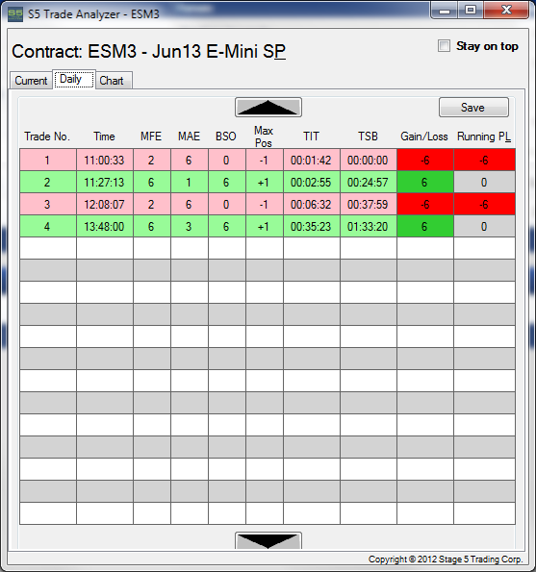Close the S5 Trade Analyzer window
The image size is (536, 572).
pyautogui.click(x=506, y=11)
